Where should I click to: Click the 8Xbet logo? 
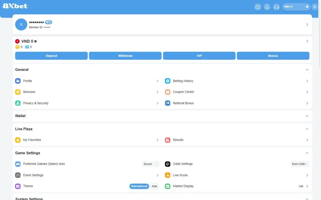(15, 6)
